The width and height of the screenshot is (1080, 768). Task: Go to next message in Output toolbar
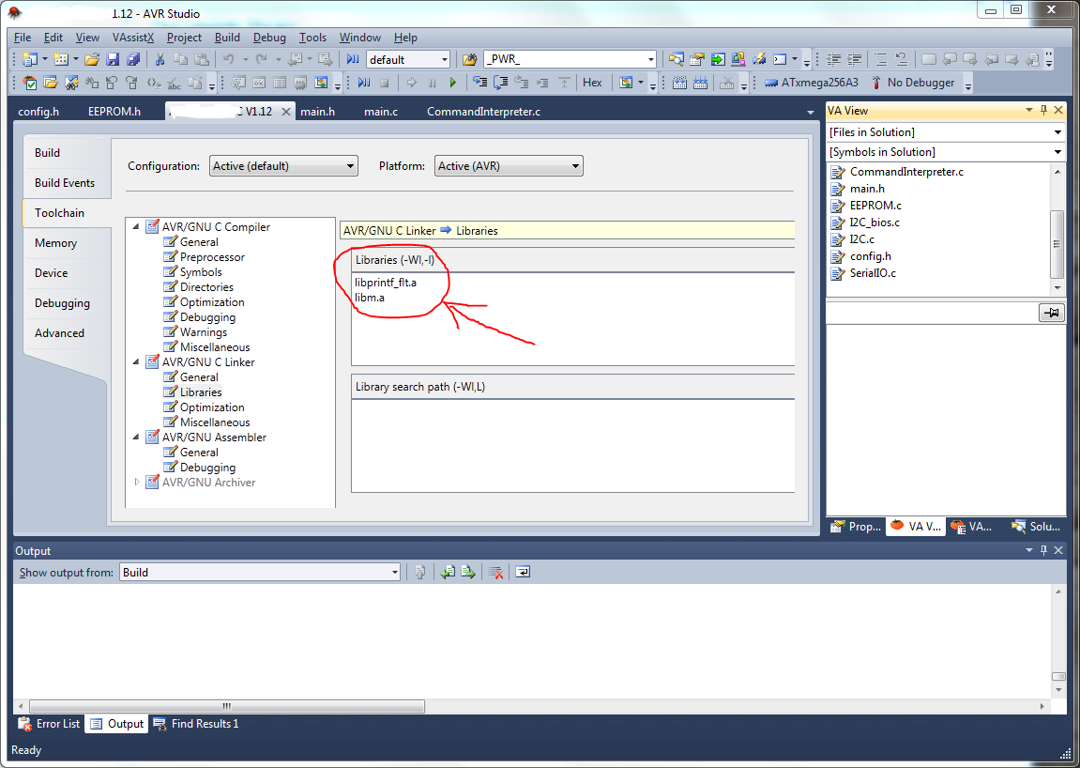pyautogui.click(x=468, y=572)
